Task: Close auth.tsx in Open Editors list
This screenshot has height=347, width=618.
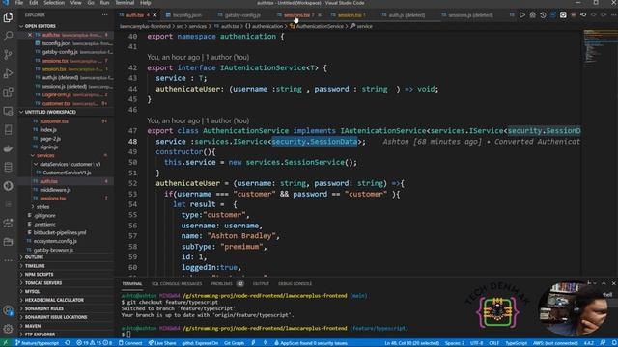Action: pyautogui.click(x=30, y=35)
